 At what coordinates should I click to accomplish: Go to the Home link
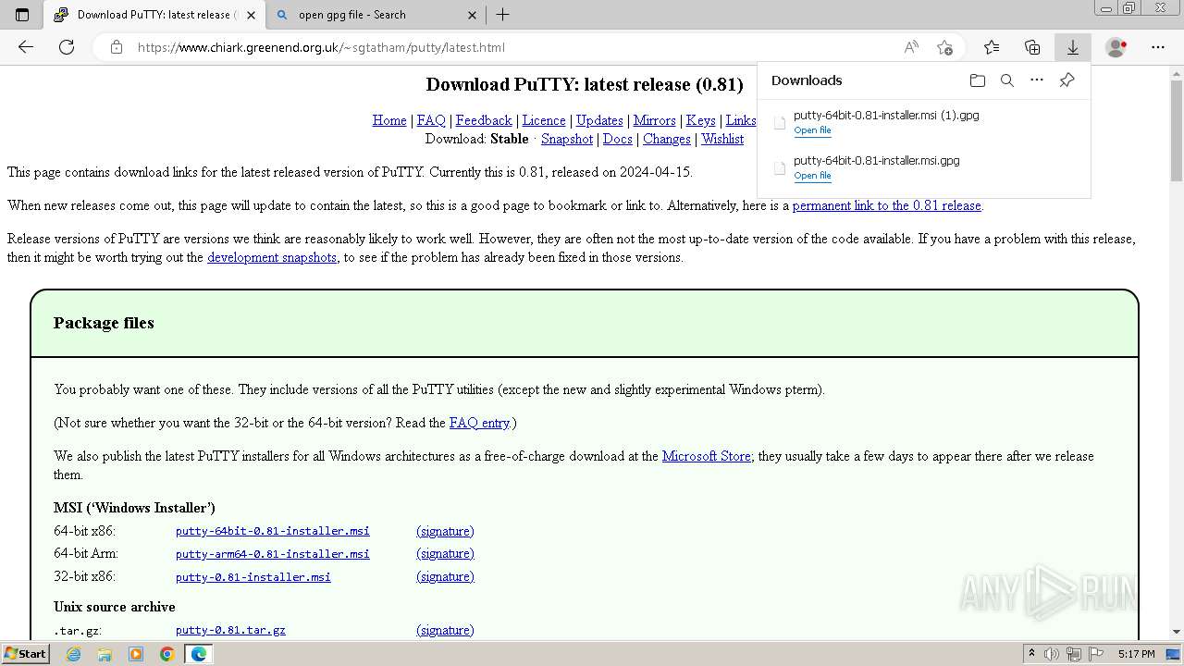click(389, 120)
